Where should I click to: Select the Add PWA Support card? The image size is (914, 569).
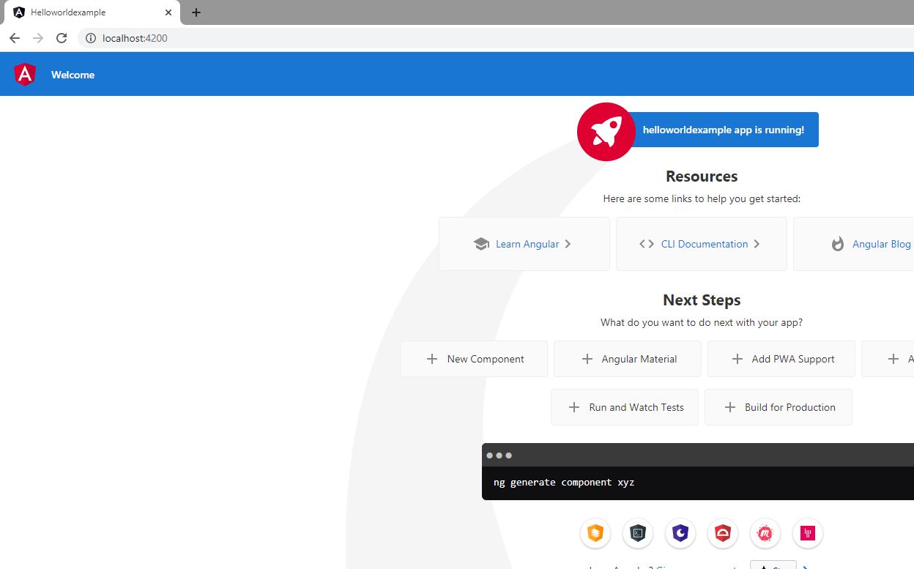781,359
